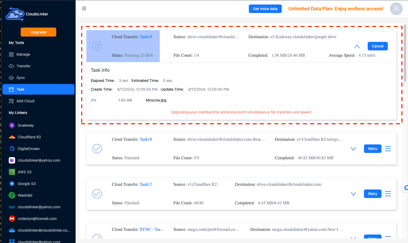
Task: Retry the Task17 transfer
Action: 372,194
